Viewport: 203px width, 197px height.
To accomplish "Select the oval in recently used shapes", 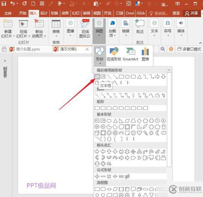I will (x=127, y=77).
